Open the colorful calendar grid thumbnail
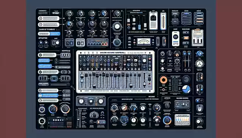 point(182,120)
